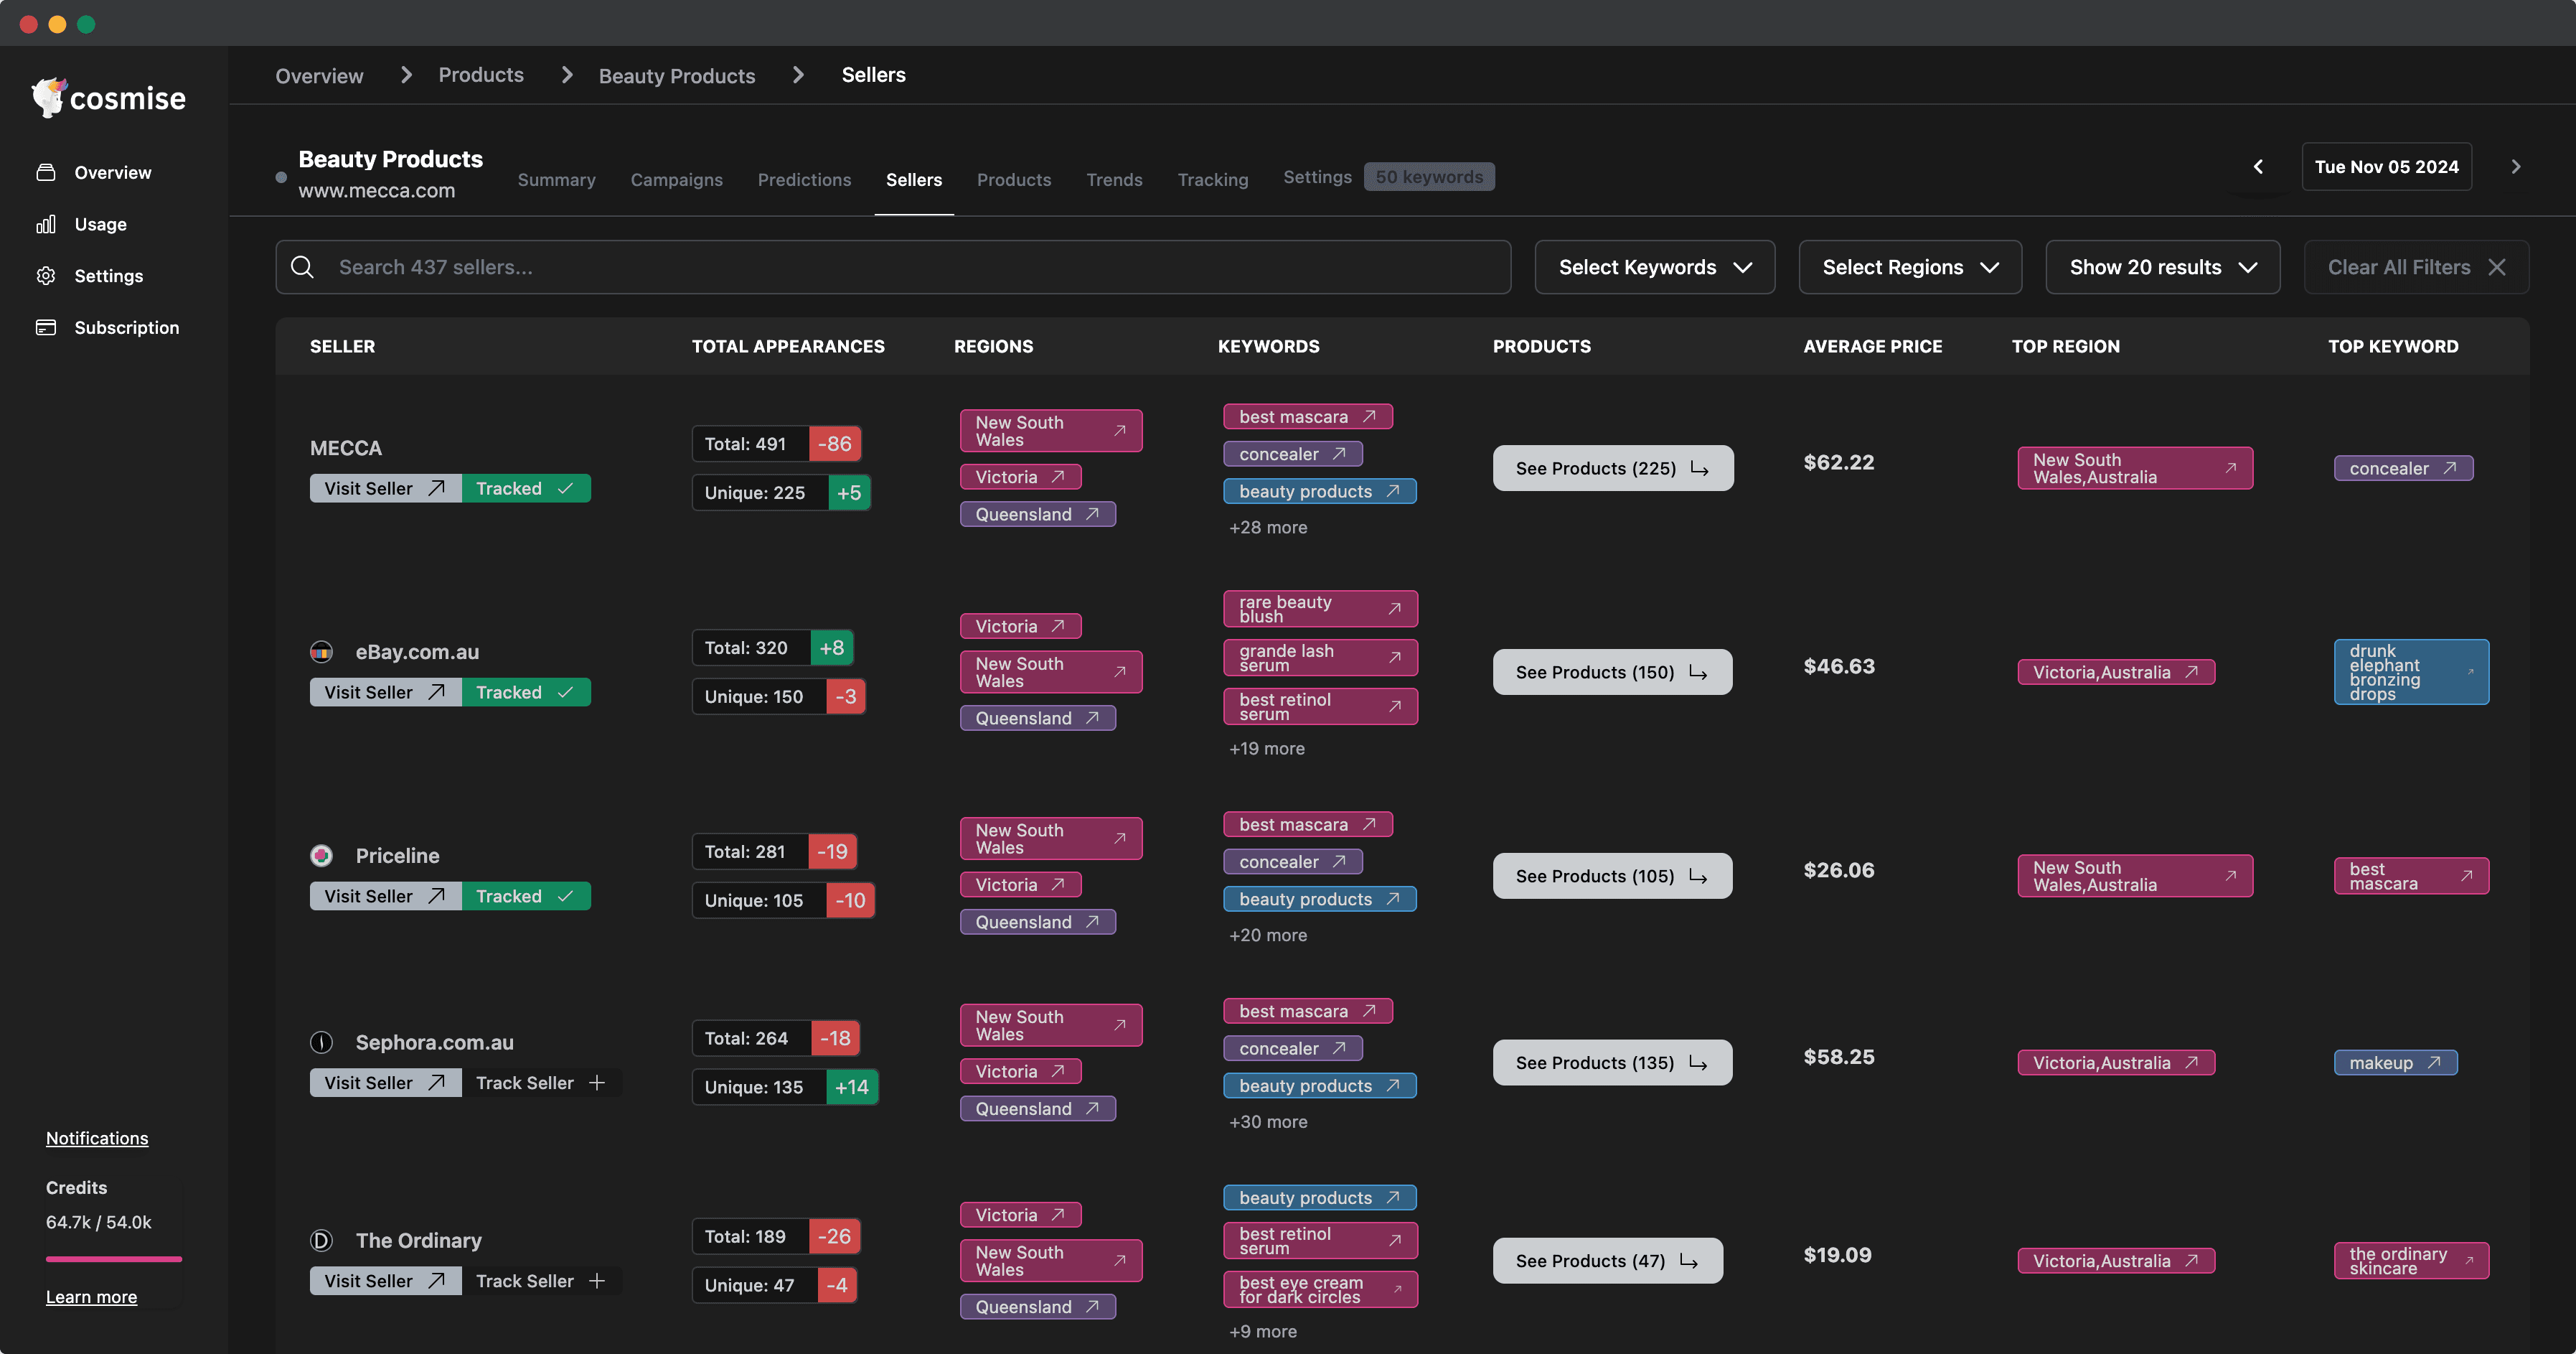This screenshot has height=1354, width=2576.
Task: Open the Tue Nov 05 2024 date picker
Action: 2386,166
